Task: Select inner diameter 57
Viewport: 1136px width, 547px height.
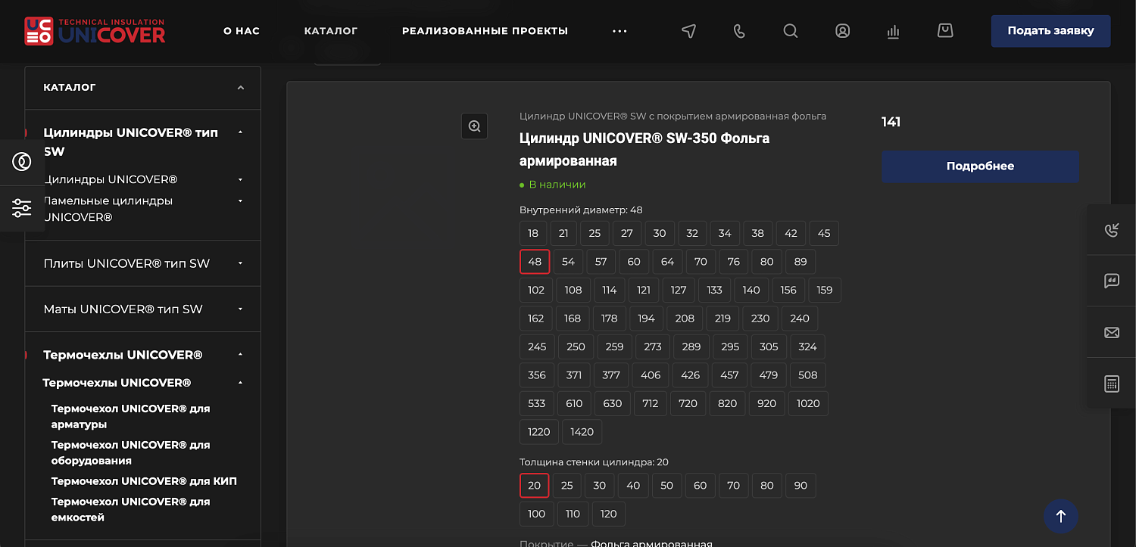Action: click(601, 262)
